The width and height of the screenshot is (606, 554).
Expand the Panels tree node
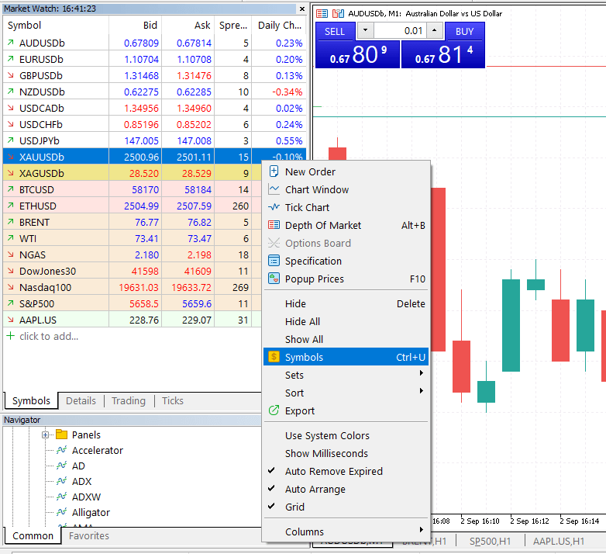[x=45, y=435]
